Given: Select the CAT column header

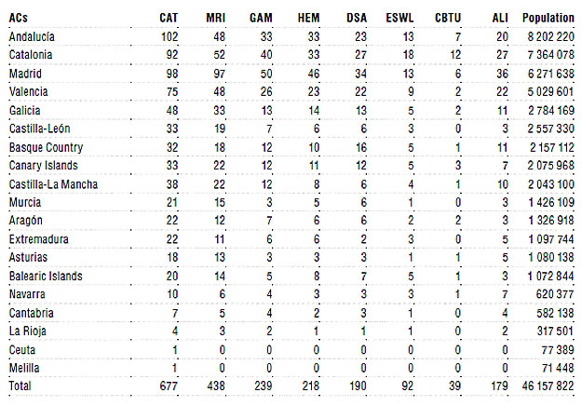Looking at the screenshot, I should click(169, 18).
